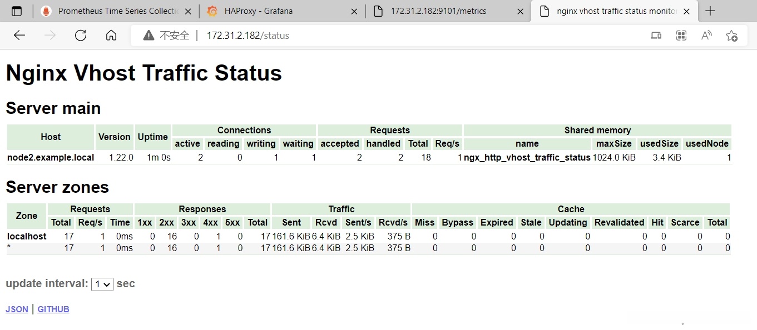Click the Updating cache header
The image size is (757, 330).
pos(568,222)
